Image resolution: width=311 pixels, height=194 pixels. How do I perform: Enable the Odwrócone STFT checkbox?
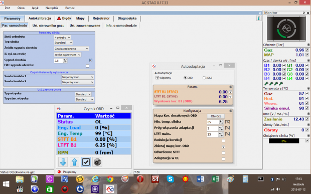point(223,153)
